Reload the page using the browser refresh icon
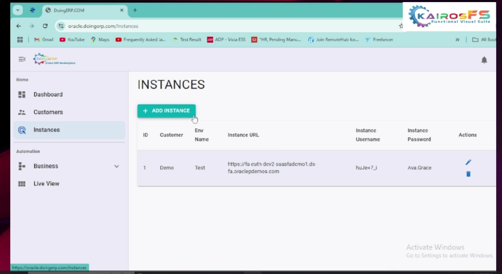502x274 pixels. pyautogui.click(x=45, y=26)
